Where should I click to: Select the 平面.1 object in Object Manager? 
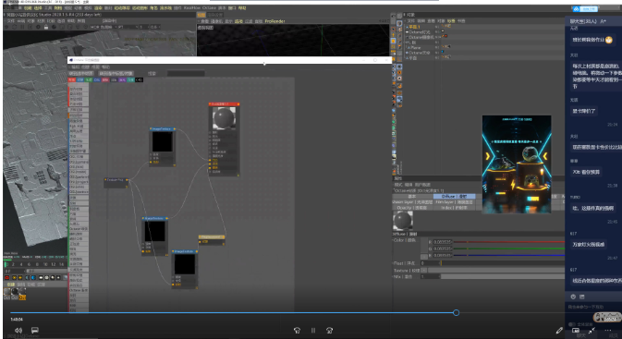coord(414,27)
